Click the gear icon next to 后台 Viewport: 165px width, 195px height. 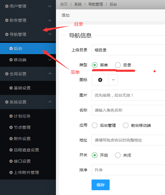(x=11, y=48)
